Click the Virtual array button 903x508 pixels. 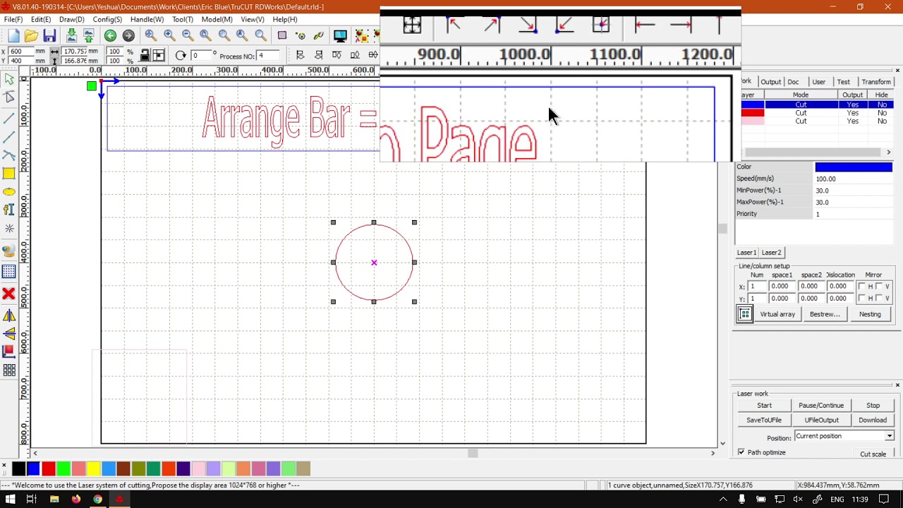coord(777,315)
